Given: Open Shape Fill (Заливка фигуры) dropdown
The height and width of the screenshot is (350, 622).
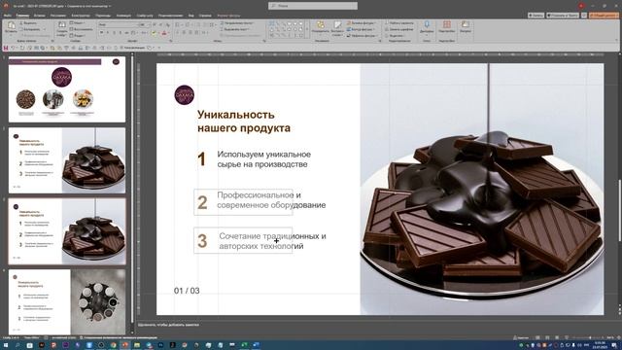Looking at the screenshot, I should [362, 23].
